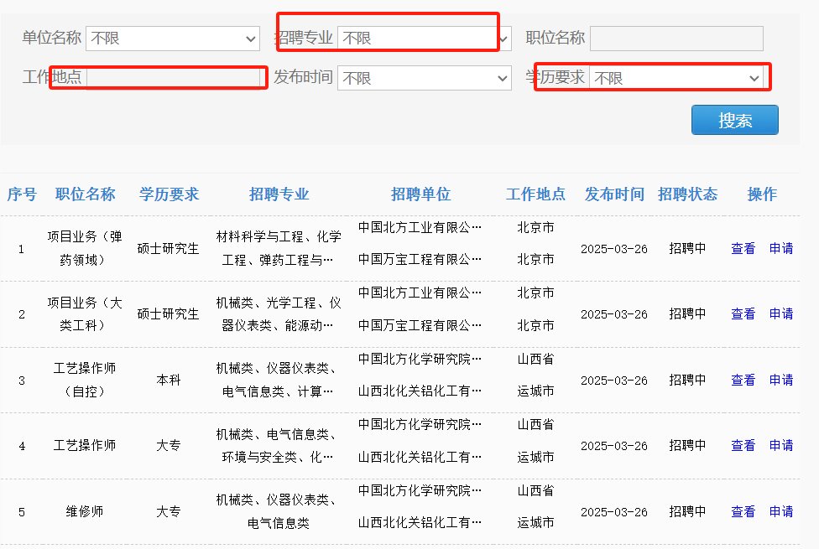Click 申请 for 项目业务（大类工科）

click(x=780, y=313)
